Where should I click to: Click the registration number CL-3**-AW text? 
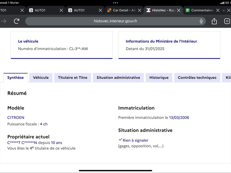[x=79, y=49]
